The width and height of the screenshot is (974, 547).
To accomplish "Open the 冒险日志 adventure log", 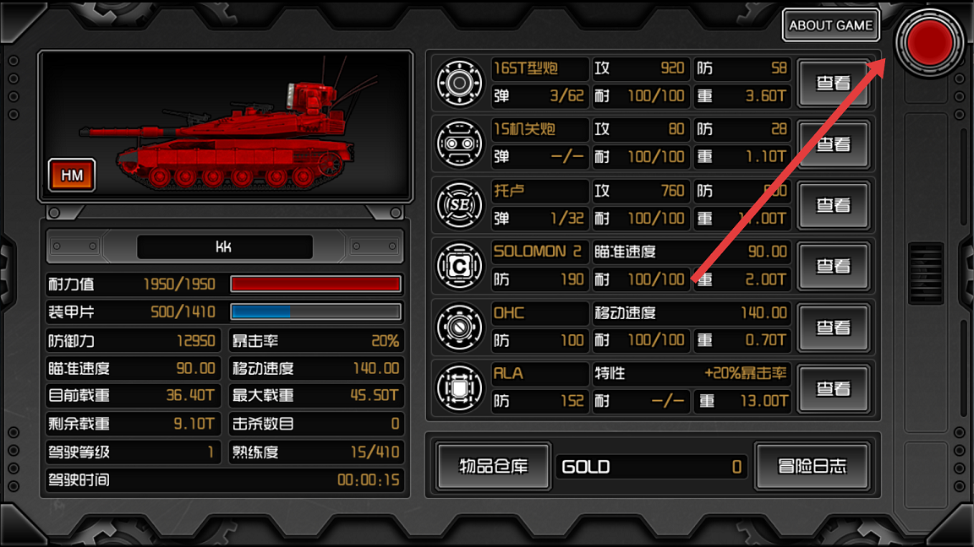I will (x=812, y=466).
